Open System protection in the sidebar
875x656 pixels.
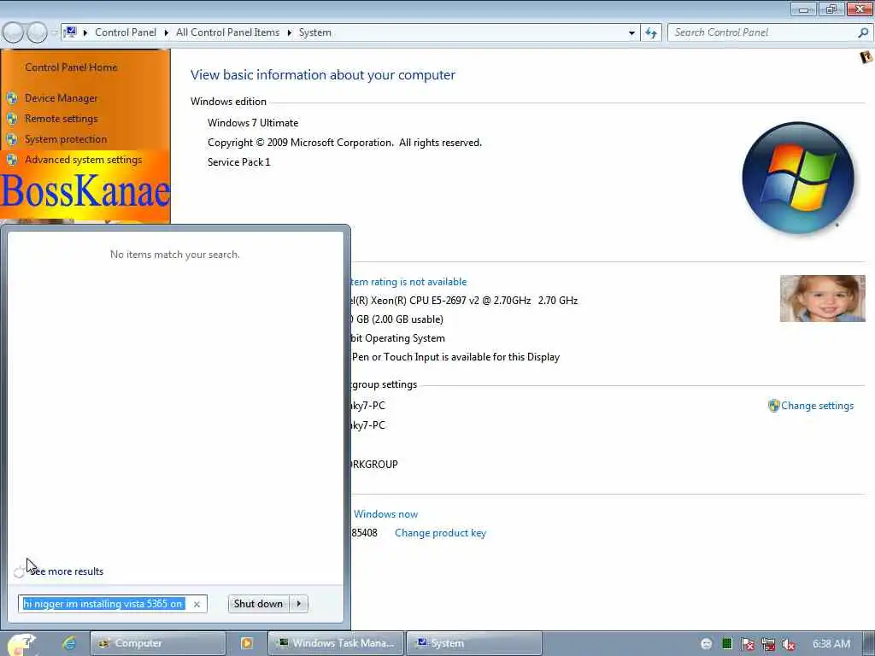(x=65, y=139)
